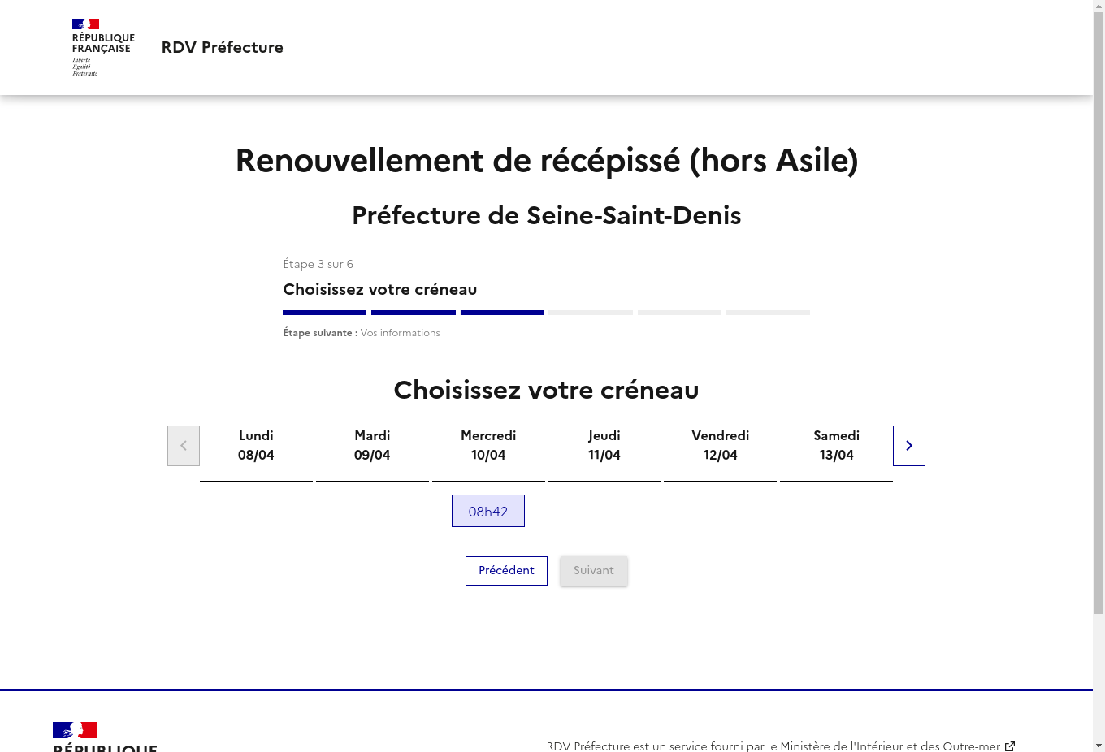Click the 'Étape 3 sur 6' text
The height and width of the screenshot is (752, 1105).
(x=318, y=264)
